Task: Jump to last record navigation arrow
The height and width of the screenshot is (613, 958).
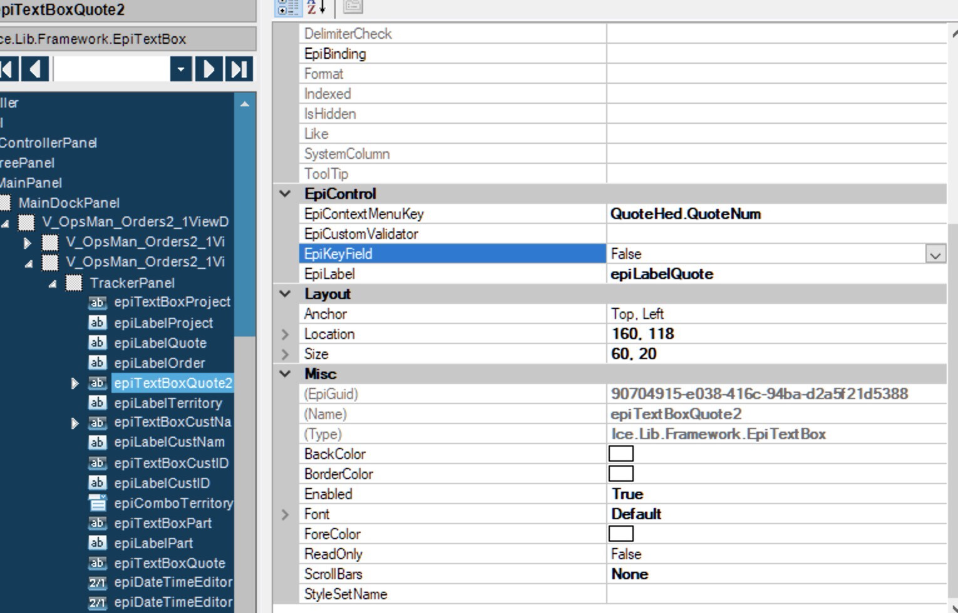Action: point(239,69)
